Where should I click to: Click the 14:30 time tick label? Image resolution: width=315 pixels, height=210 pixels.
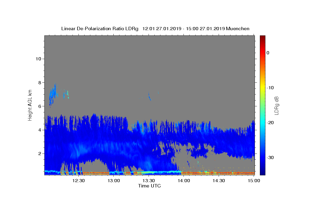pos(219,181)
